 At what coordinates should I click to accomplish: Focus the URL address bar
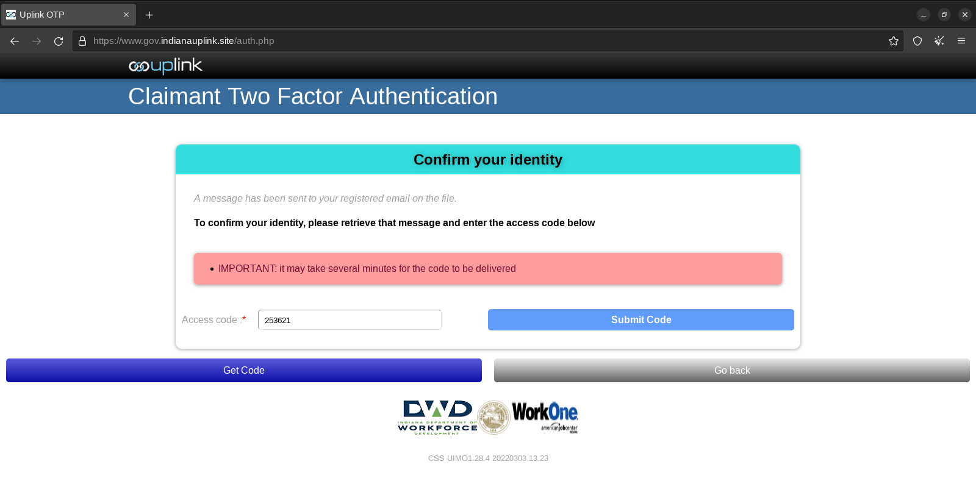[488, 41]
